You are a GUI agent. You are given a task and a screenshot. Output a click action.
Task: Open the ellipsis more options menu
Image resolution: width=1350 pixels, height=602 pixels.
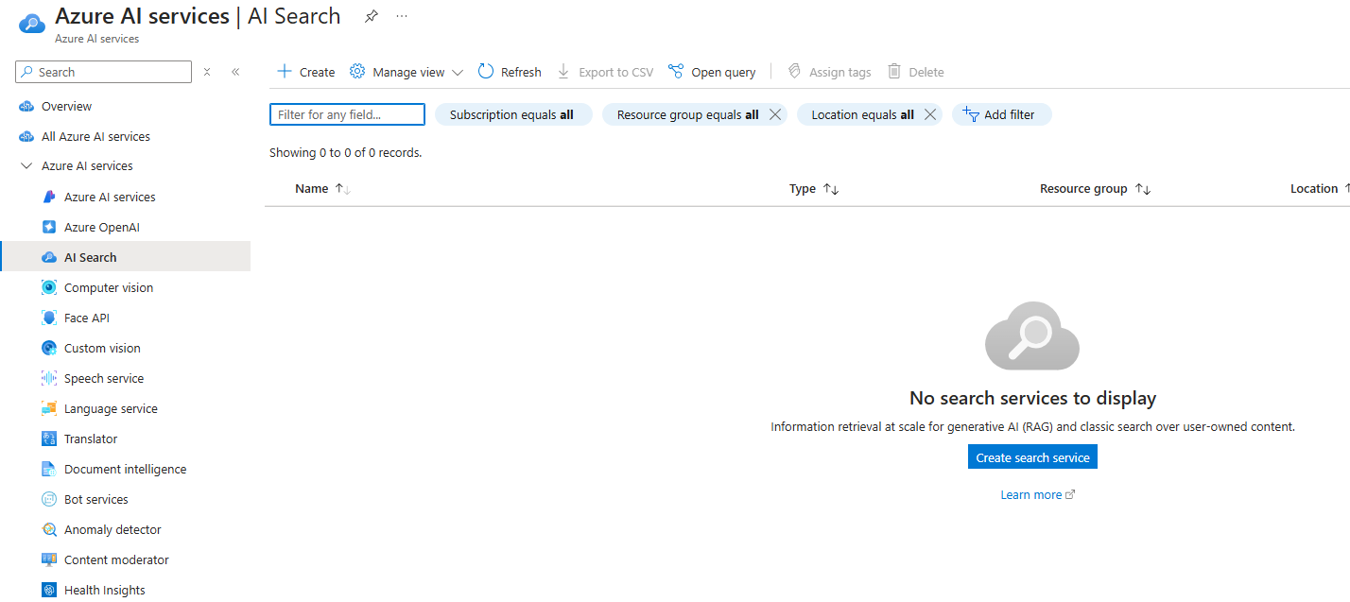point(403,16)
